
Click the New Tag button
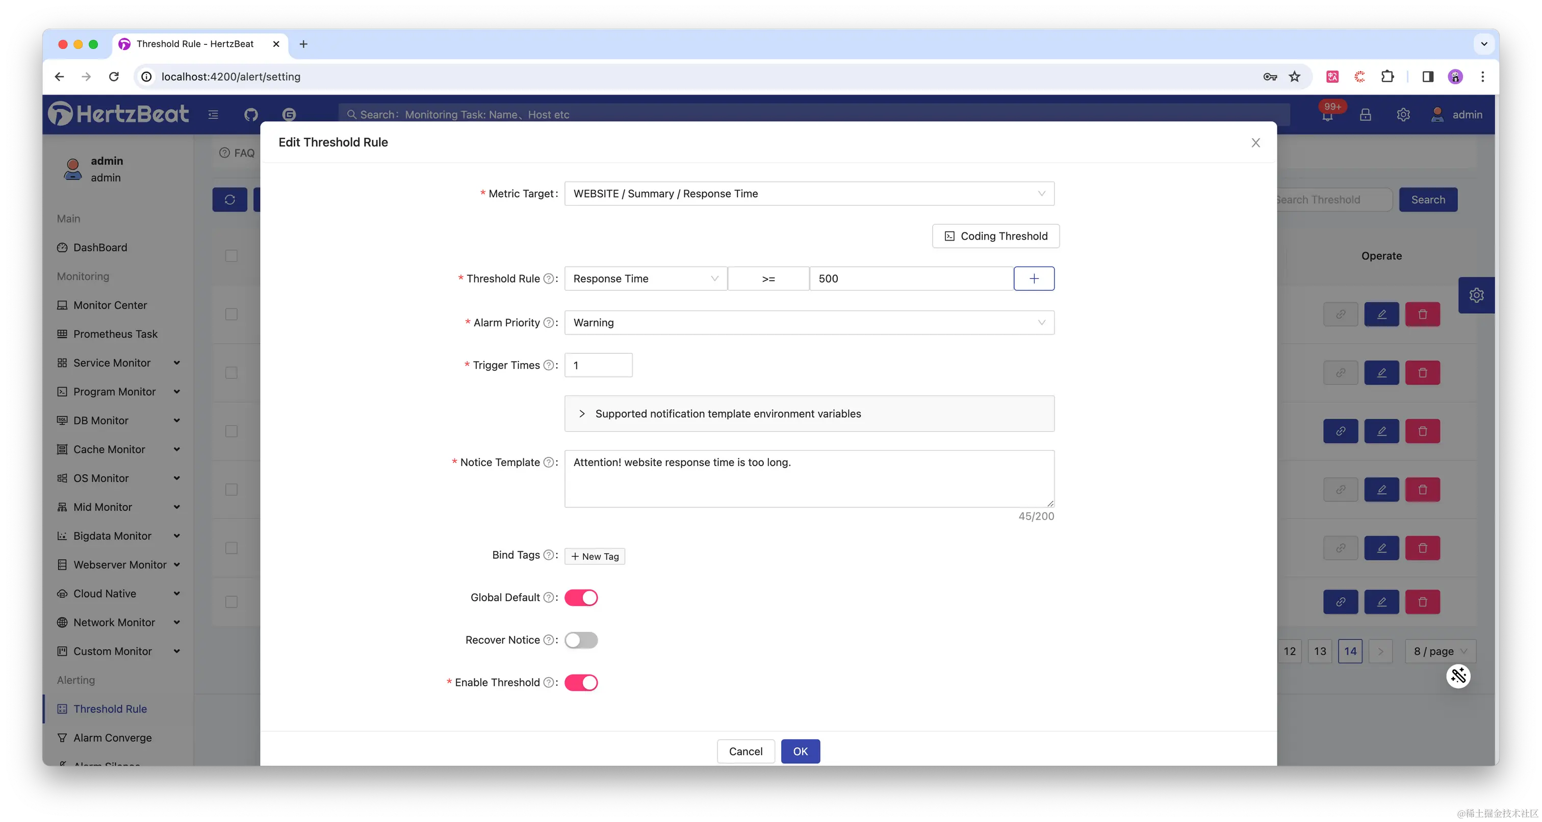(x=595, y=556)
